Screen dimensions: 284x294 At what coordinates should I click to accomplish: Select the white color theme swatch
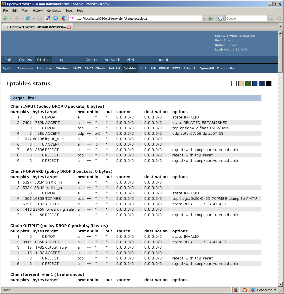(234, 84)
